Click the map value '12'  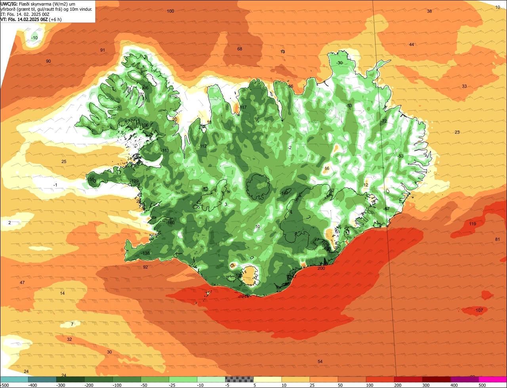pos(366,185)
